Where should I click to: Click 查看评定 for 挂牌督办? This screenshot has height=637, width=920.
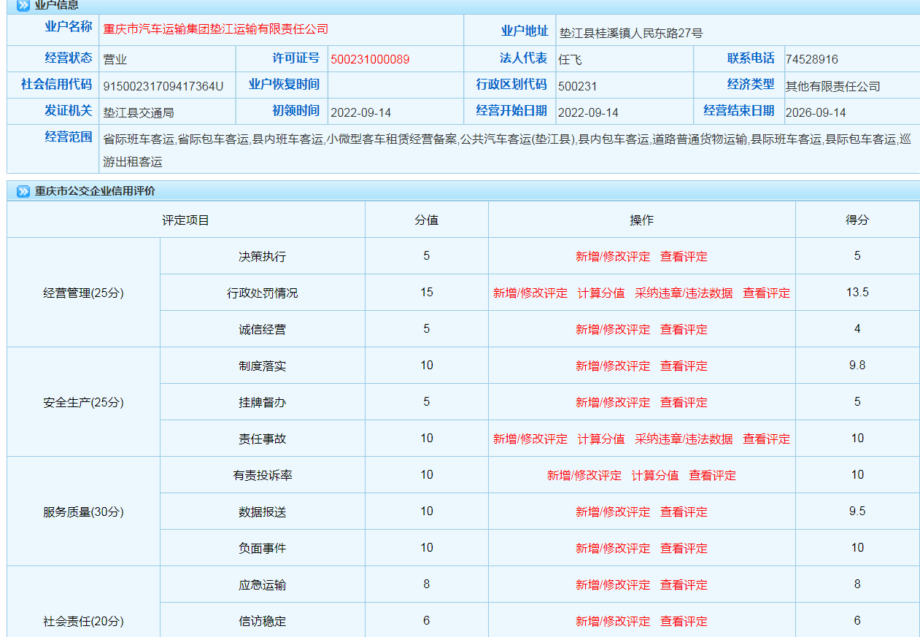[x=684, y=402]
